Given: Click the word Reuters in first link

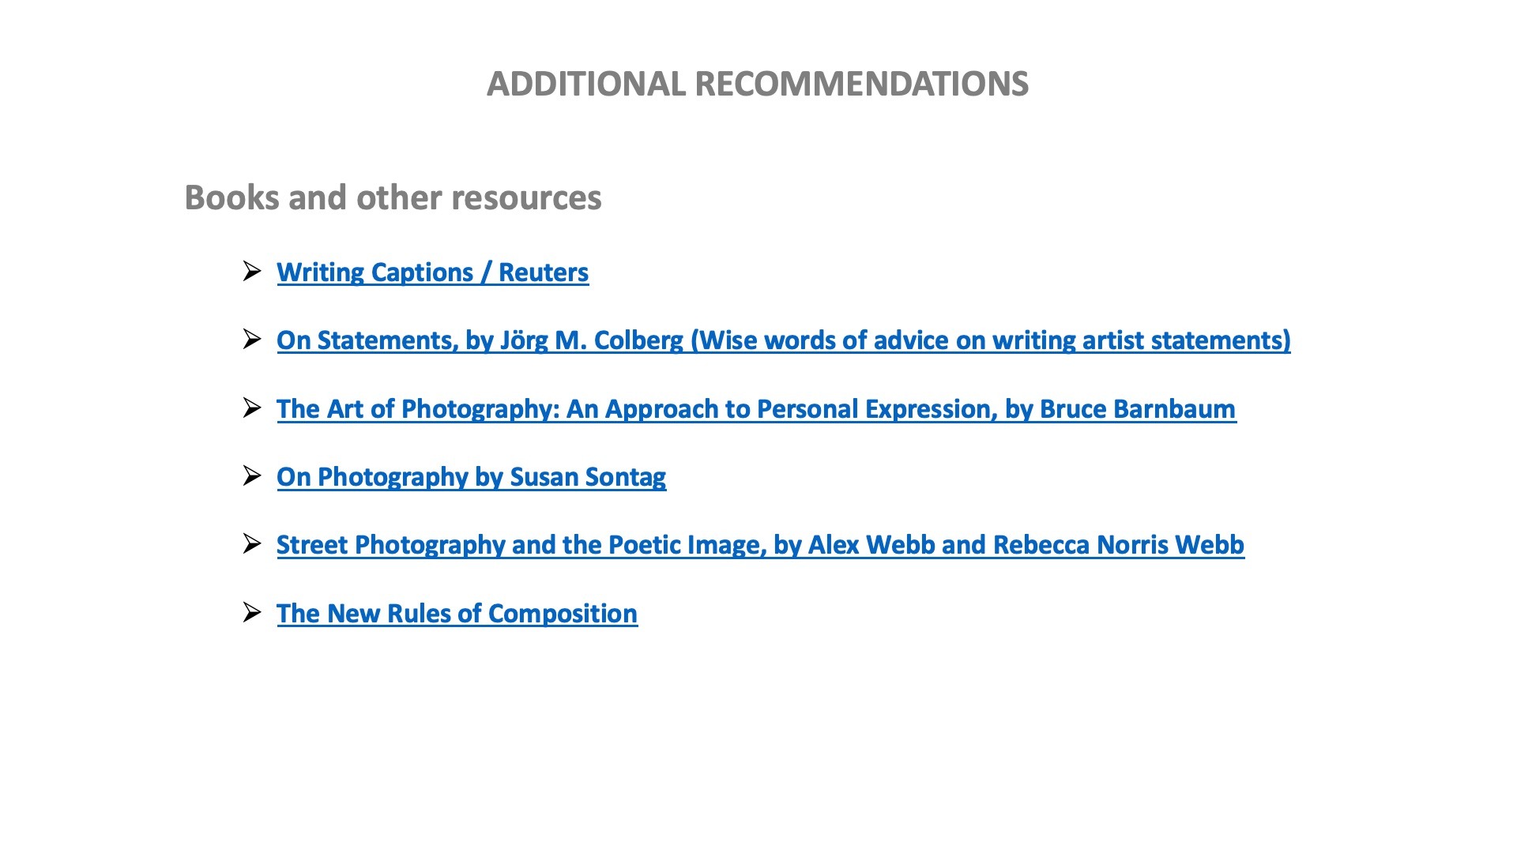Looking at the screenshot, I should (x=544, y=272).
